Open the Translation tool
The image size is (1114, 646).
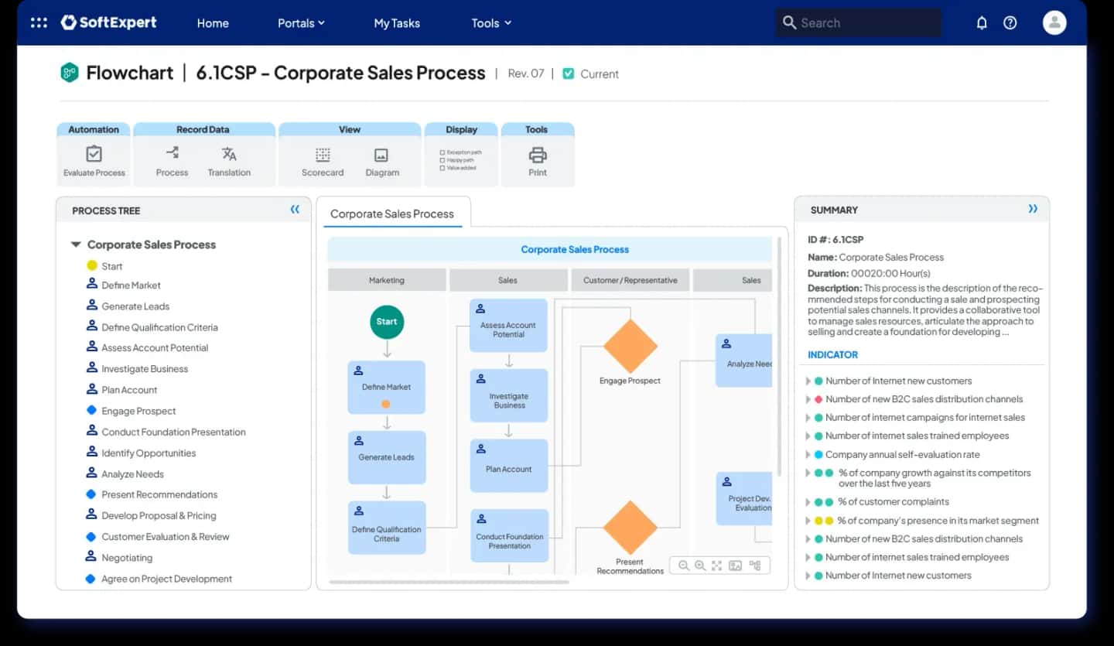click(229, 155)
